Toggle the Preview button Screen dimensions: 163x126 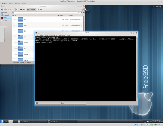31,9
